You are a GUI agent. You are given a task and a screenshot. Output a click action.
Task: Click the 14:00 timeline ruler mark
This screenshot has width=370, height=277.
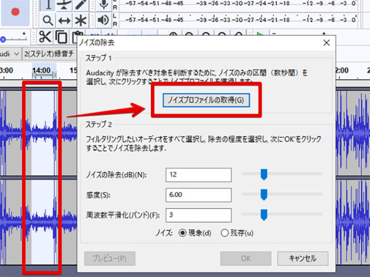pyautogui.click(x=41, y=70)
